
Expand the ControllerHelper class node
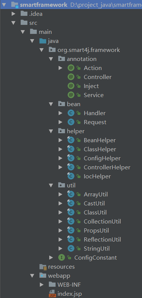[x=60, y=167]
